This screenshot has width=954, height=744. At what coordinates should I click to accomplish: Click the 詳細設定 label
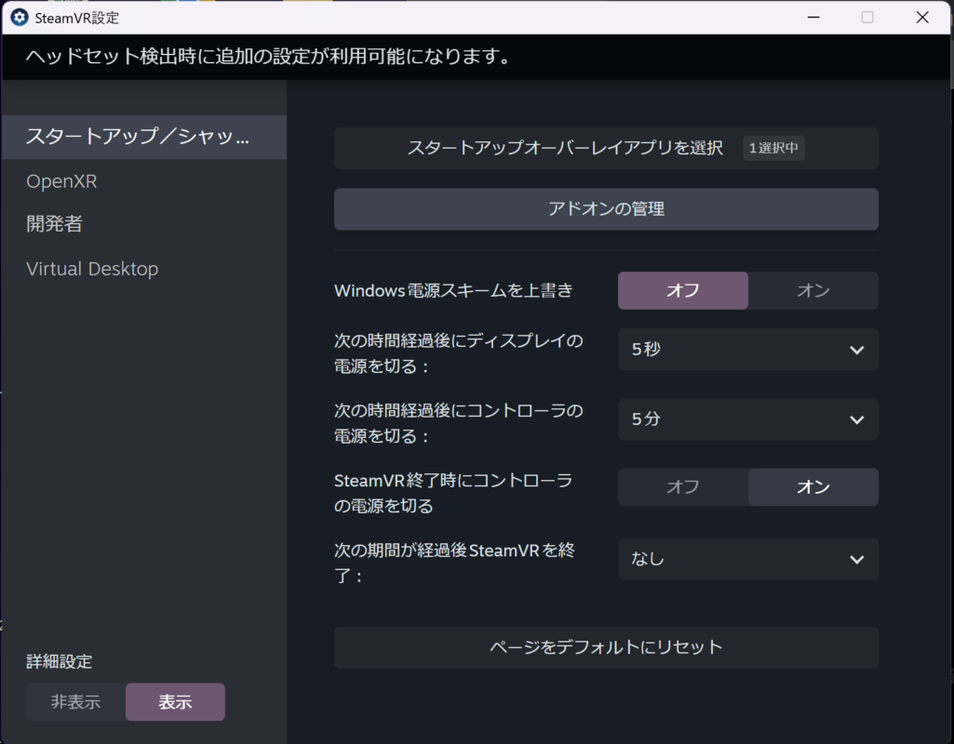[59, 661]
